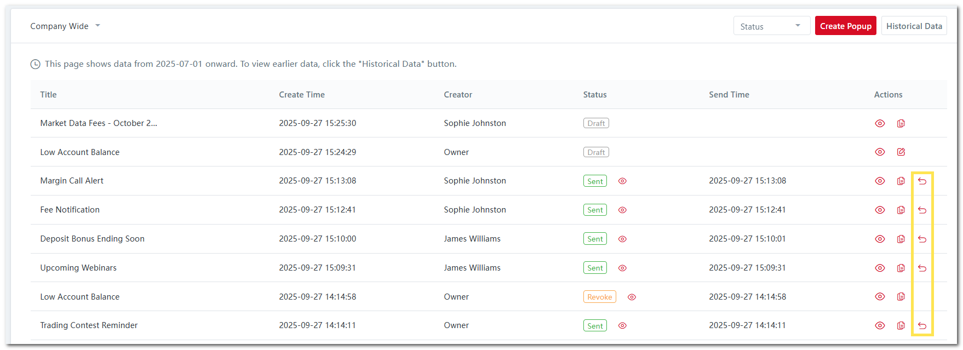
Task: Edit the draft Low Account Balance popup
Action: coord(901,152)
